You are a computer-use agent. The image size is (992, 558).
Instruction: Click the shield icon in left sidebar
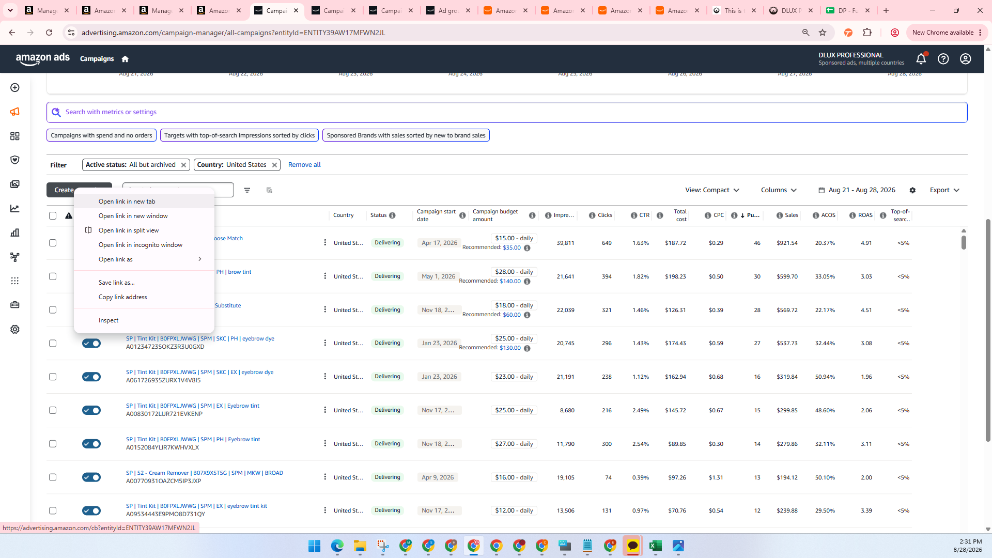click(x=15, y=160)
